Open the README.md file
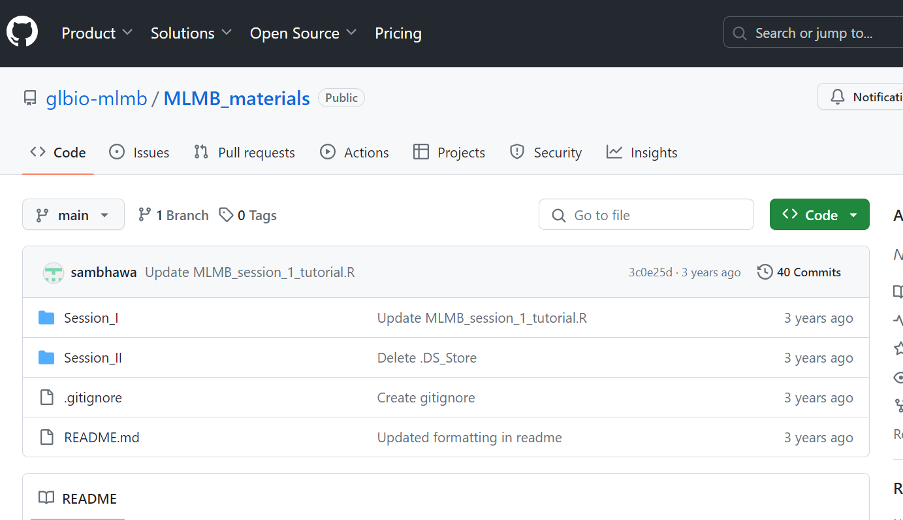Viewport: 903px width, 520px height. click(102, 438)
